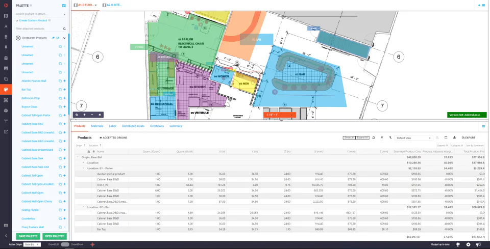Viewport: 490px width, 249px height.
Task: Open the location pin icon in sidebar
Action: click(6, 37)
